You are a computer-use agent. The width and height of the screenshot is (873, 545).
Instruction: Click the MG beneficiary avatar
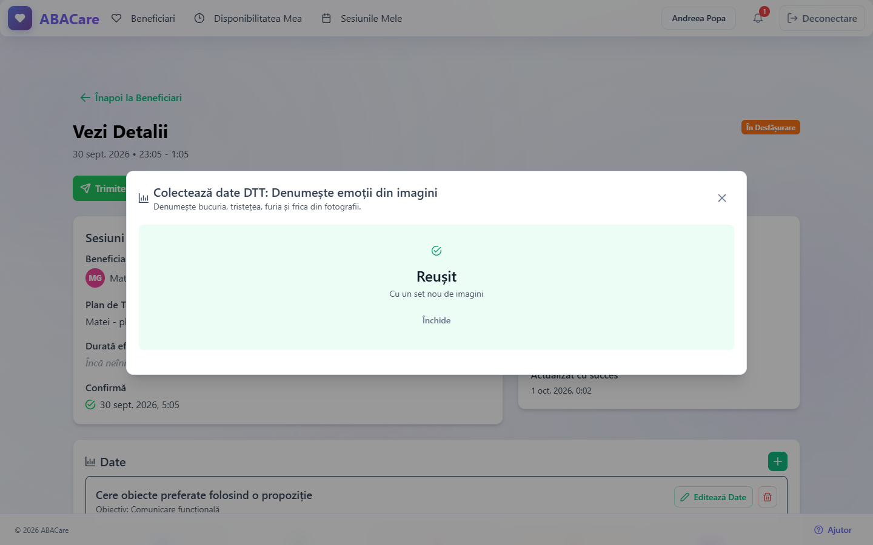pos(95,279)
